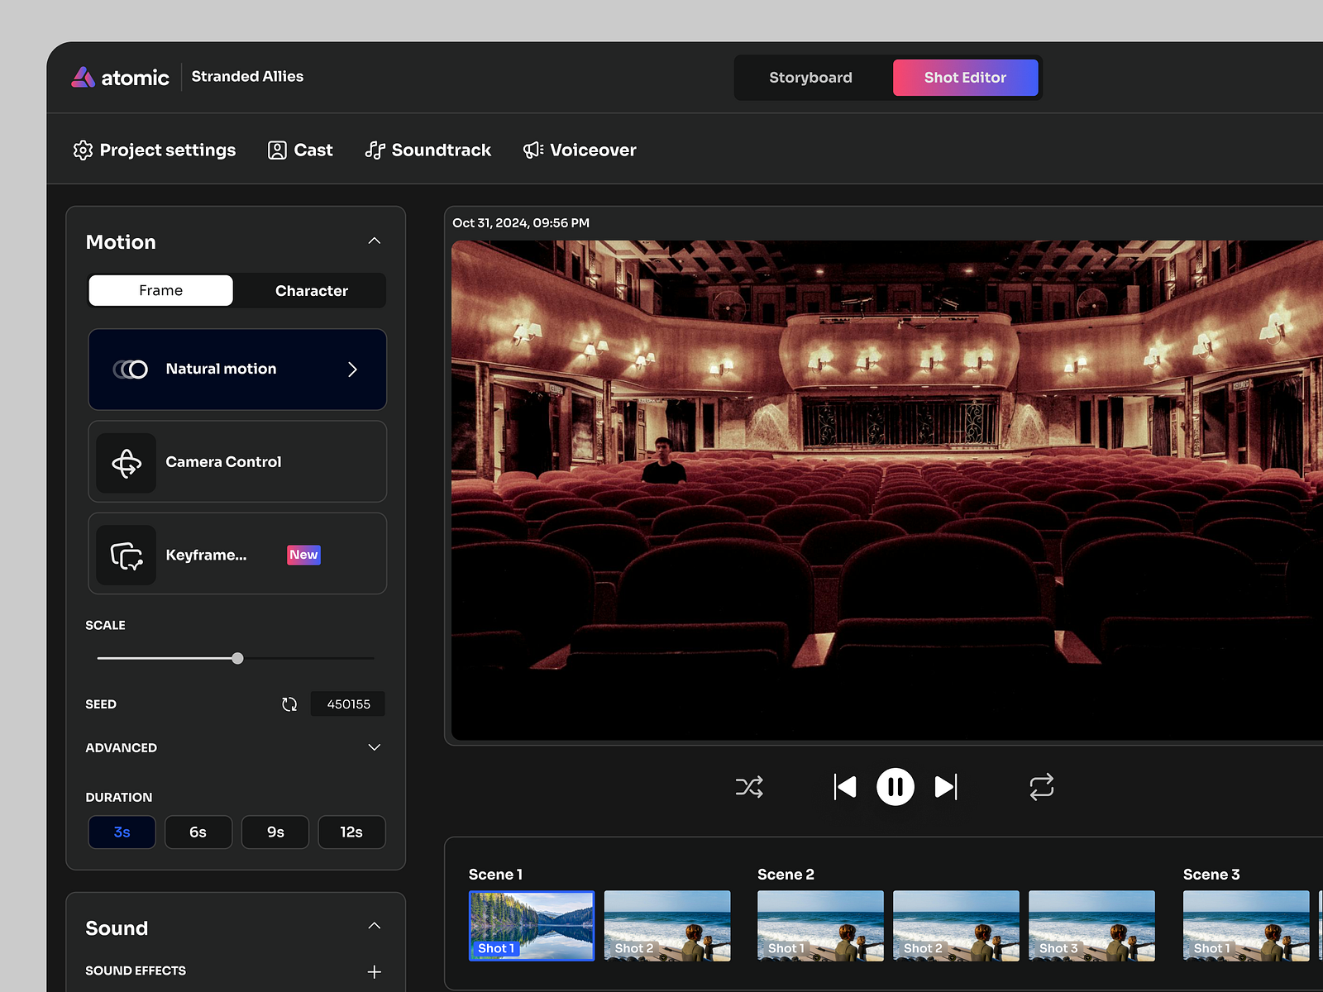Collapse the Motion panel
The width and height of the screenshot is (1323, 992).
(x=374, y=241)
